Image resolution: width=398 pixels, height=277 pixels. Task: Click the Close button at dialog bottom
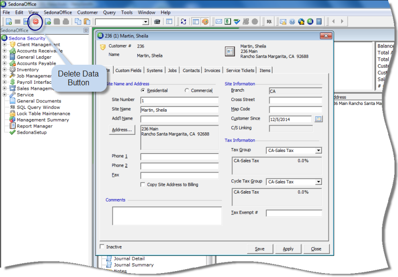(316, 249)
